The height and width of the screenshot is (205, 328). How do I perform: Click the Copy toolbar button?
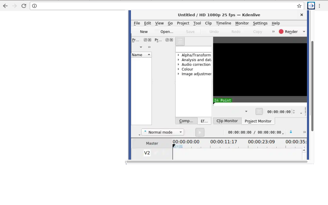[x=258, y=32]
